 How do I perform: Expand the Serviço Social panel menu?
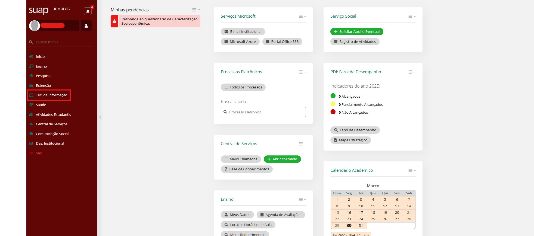[412, 17]
